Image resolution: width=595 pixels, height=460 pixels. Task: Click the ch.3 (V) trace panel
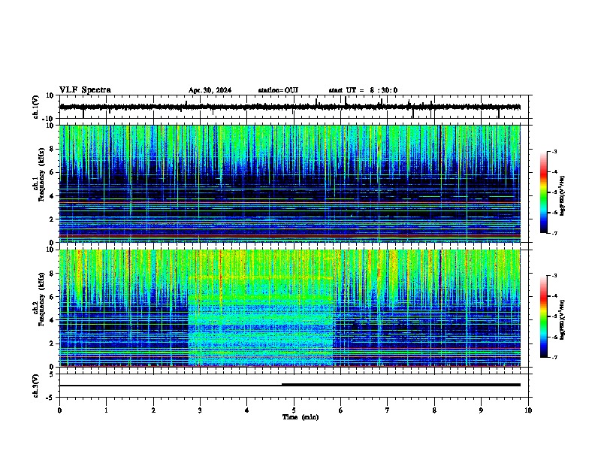(294, 386)
